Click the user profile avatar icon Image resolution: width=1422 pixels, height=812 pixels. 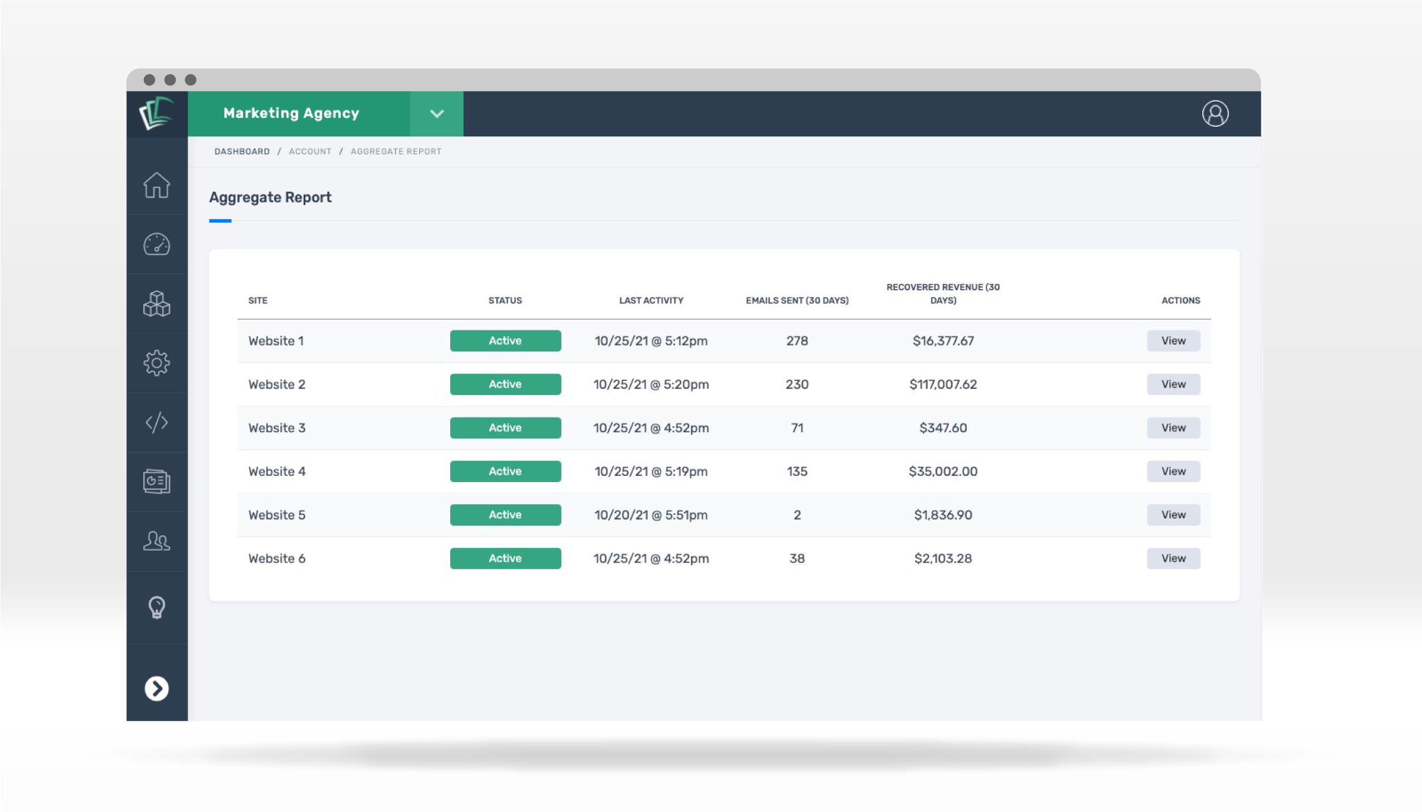[1215, 113]
